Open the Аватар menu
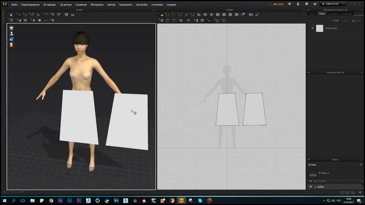The image size is (365, 205). tap(111, 5)
